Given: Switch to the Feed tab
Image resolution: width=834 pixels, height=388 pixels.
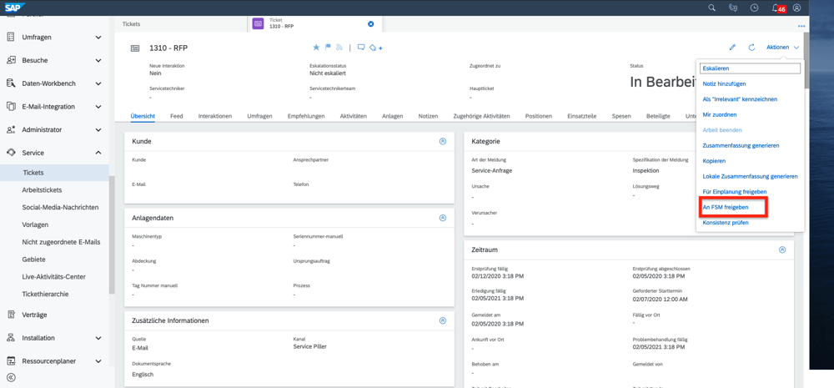Looking at the screenshot, I should 177,115.
